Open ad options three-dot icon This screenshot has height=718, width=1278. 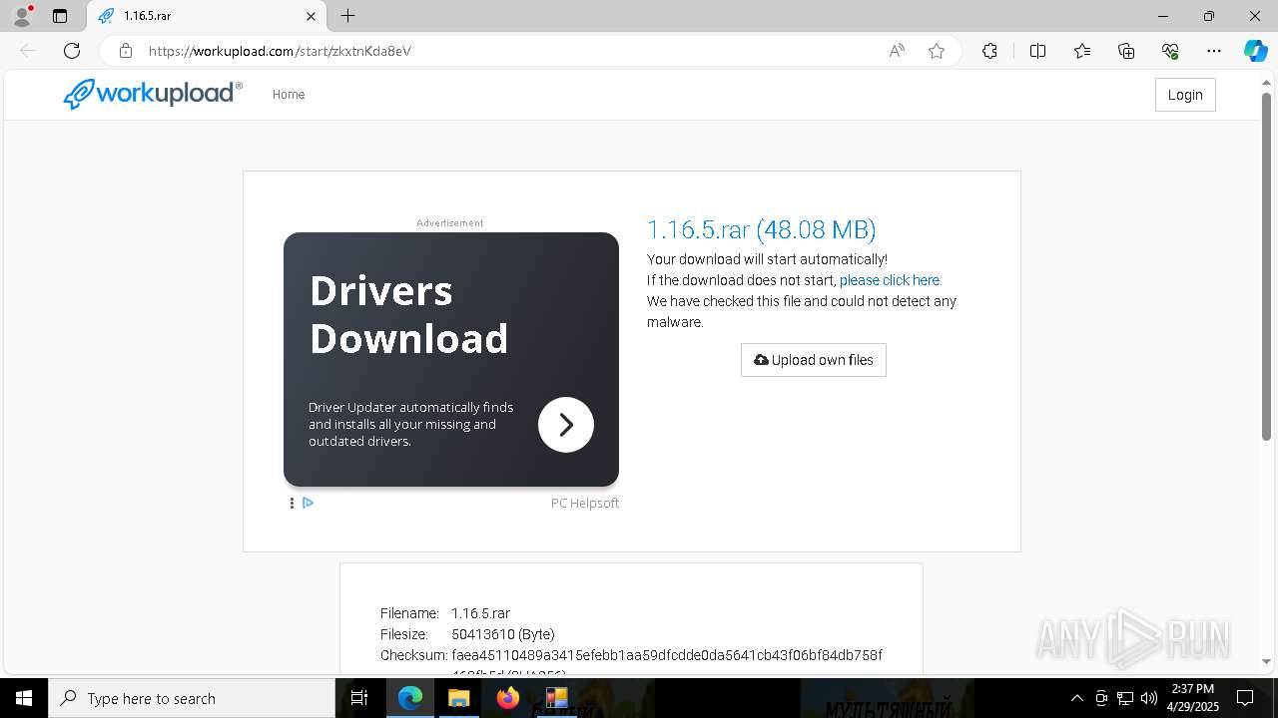tap(292, 503)
